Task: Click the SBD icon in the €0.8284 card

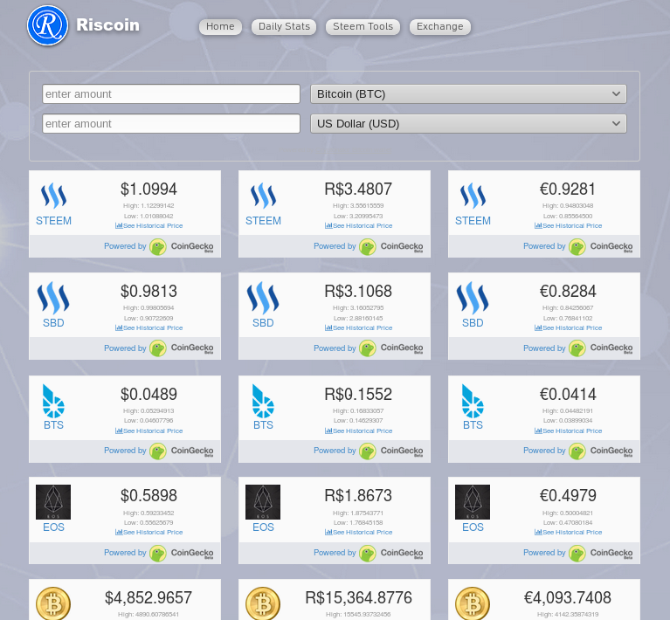Action: coord(473,298)
